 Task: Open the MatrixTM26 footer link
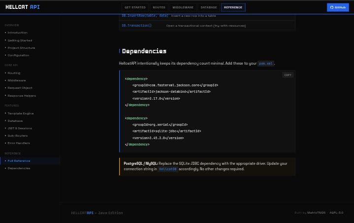[x=316, y=213]
